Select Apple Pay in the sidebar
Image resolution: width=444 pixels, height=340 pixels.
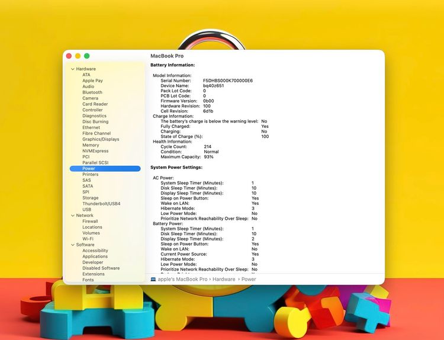click(92, 81)
